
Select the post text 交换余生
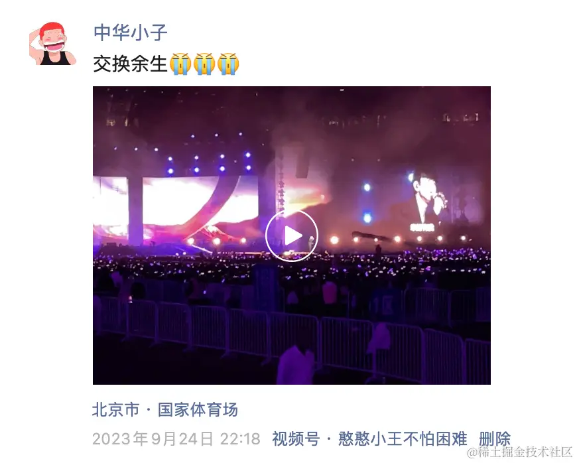tap(130, 64)
